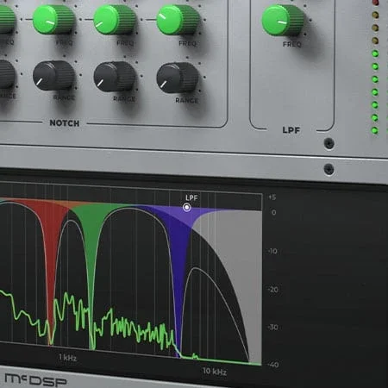The width and height of the screenshot is (388, 388).
Task: Click the 10 kHz axis label
Action: click(x=215, y=372)
